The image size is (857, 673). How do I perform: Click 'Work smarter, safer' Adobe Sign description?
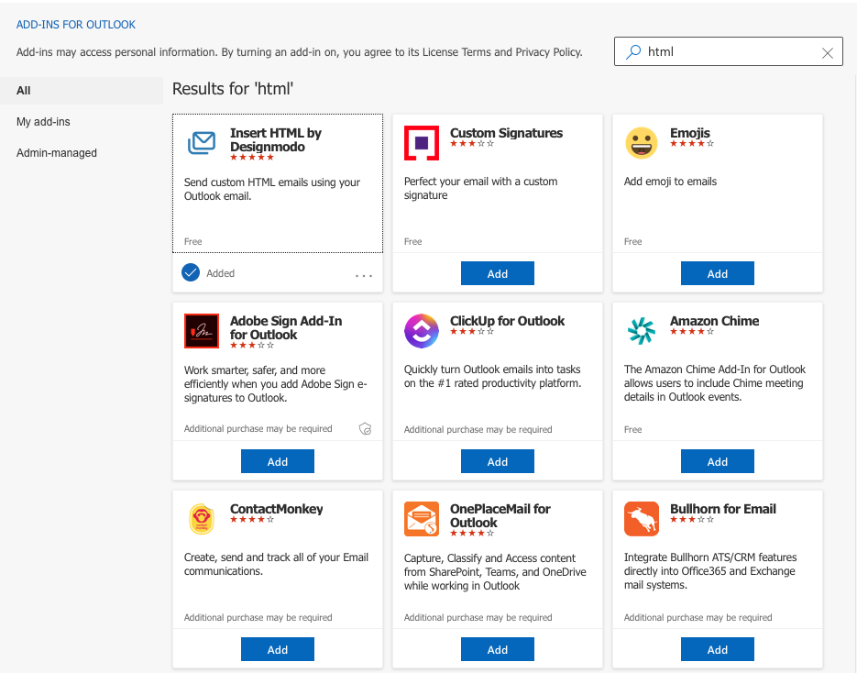click(276, 384)
